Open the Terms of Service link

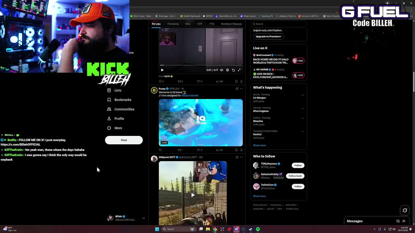pyautogui.click(x=260, y=205)
